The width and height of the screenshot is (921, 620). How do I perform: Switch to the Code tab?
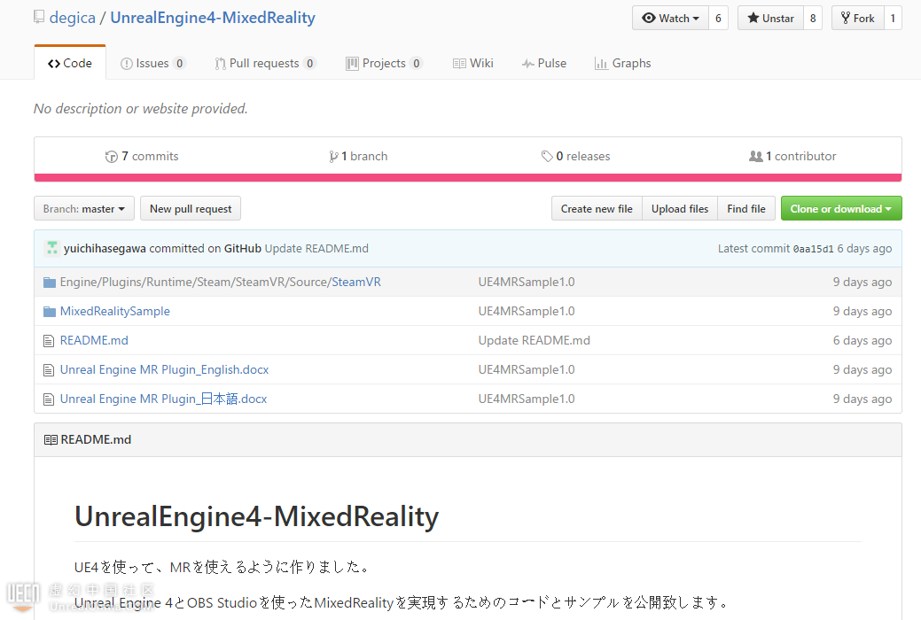[70, 63]
